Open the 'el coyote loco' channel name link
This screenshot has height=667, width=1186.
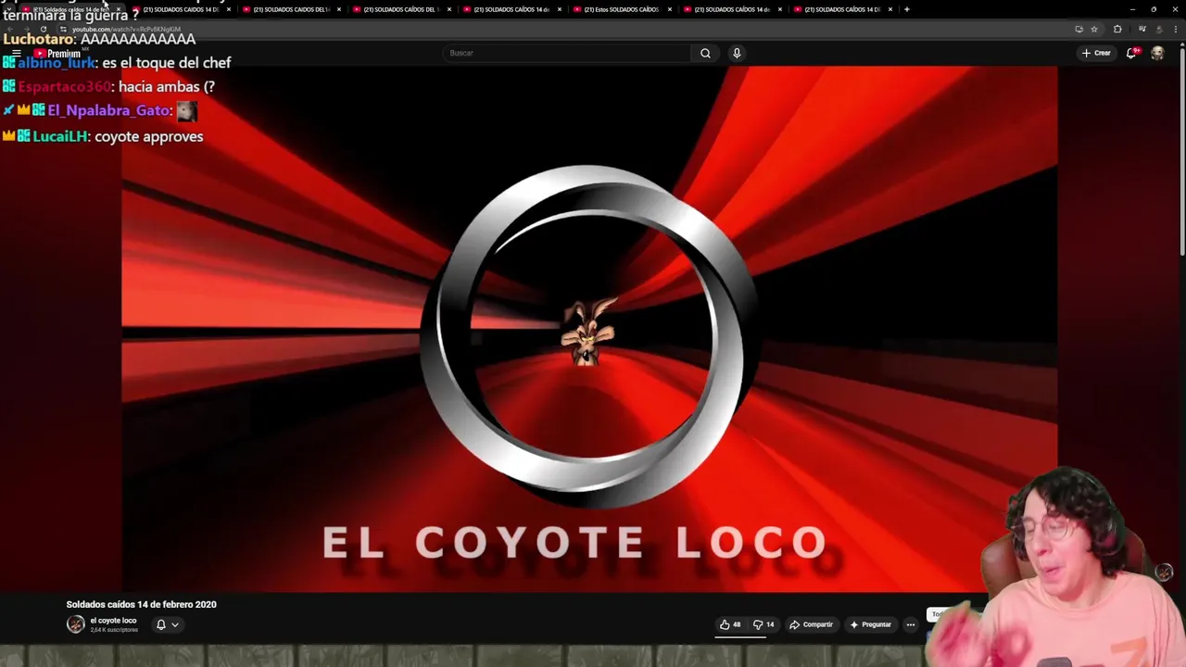coord(113,621)
